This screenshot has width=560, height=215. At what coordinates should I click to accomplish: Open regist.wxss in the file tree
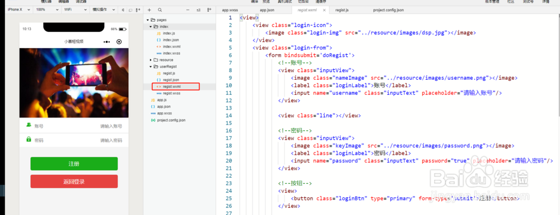[x=171, y=93]
